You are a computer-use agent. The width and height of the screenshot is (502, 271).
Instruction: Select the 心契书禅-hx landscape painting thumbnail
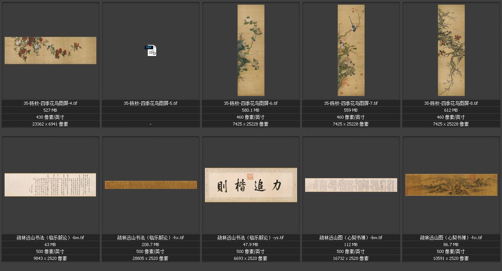(x=451, y=185)
